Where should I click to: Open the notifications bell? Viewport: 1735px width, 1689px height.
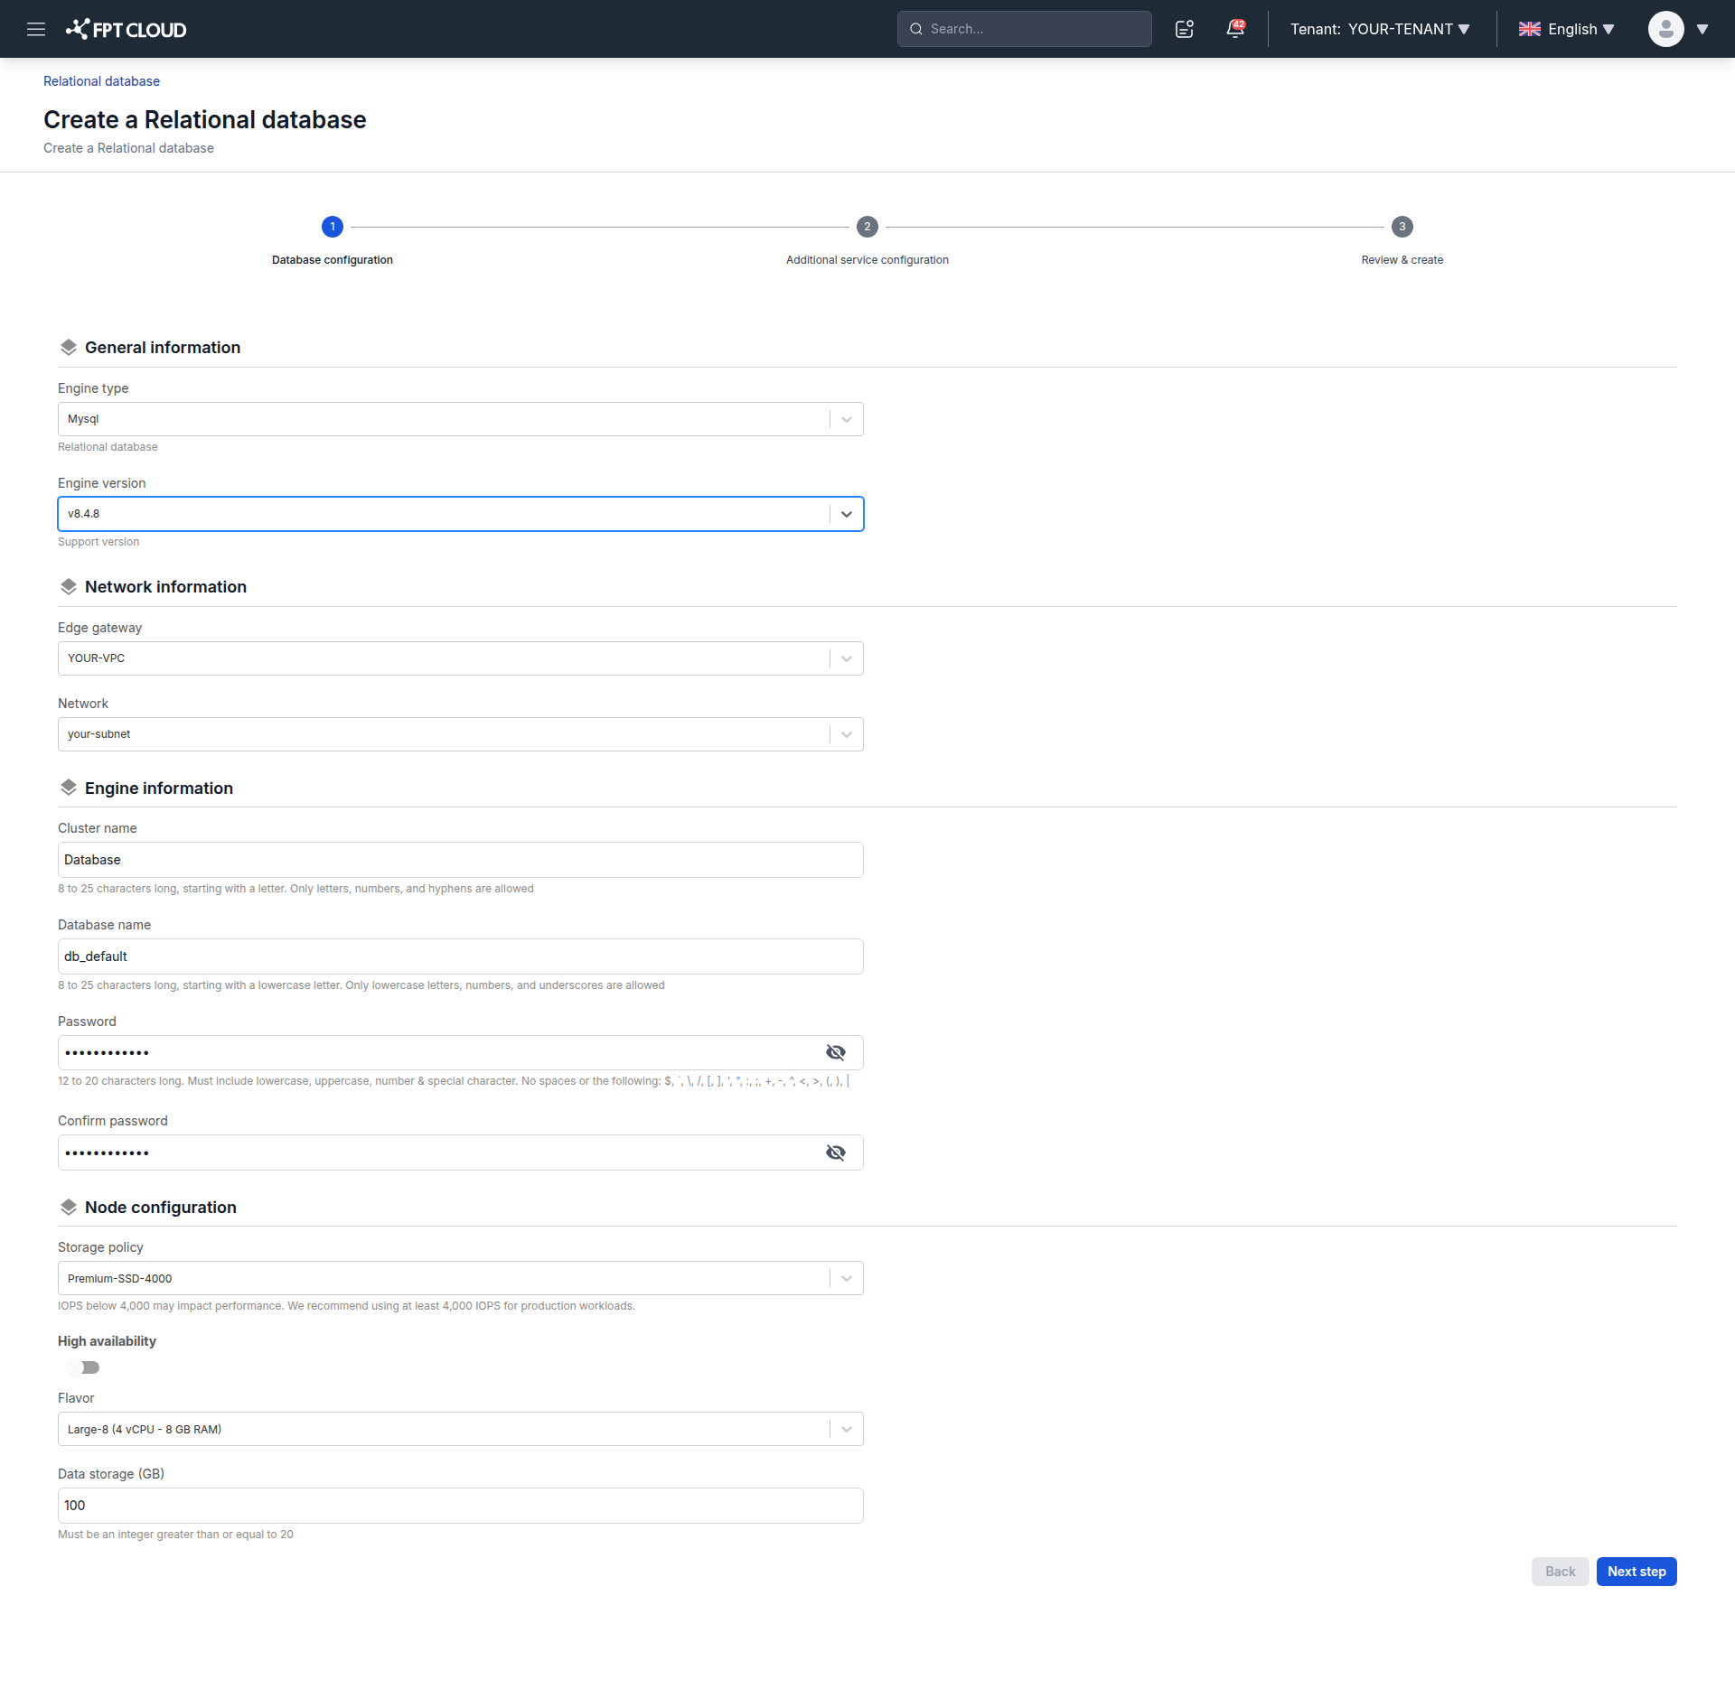coord(1234,29)
